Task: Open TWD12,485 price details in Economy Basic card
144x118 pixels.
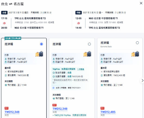Action: click(108, 112)
